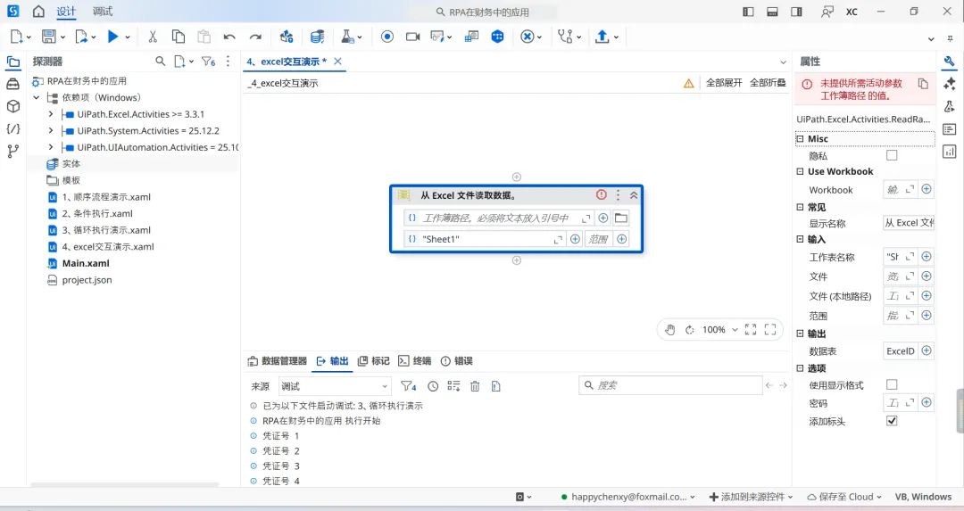Open the 来源 调试 dropdown
Viewport: 964px width, 511px height.
click(x=335, y=386)
